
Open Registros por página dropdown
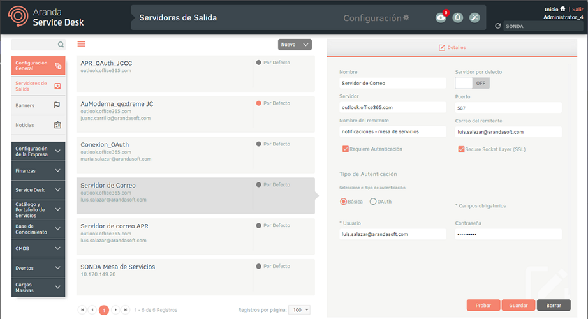coord(299,310)
